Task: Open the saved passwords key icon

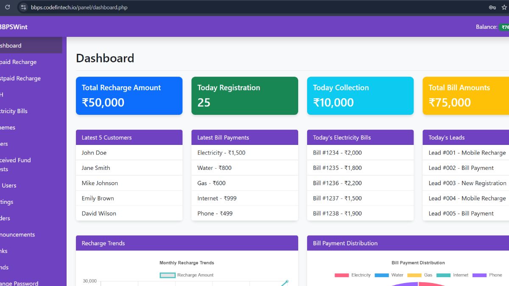Action: (x=492, y=7)
